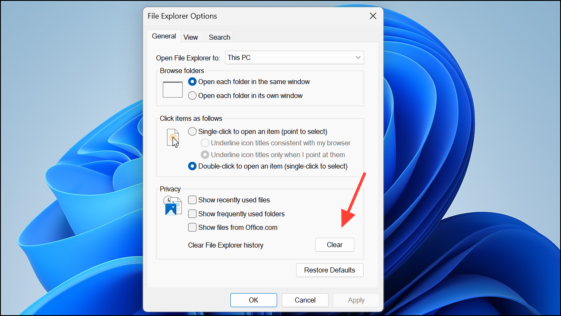Click the single-click pointer document icon
Screen dimensions: 561x316
173,138
